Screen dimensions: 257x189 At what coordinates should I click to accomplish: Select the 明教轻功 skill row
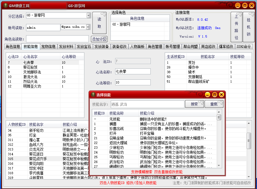point(117,152)
